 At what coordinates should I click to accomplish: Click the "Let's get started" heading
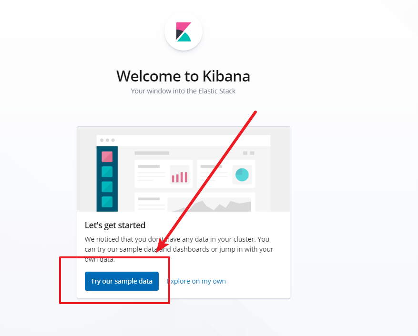[115, 225]
